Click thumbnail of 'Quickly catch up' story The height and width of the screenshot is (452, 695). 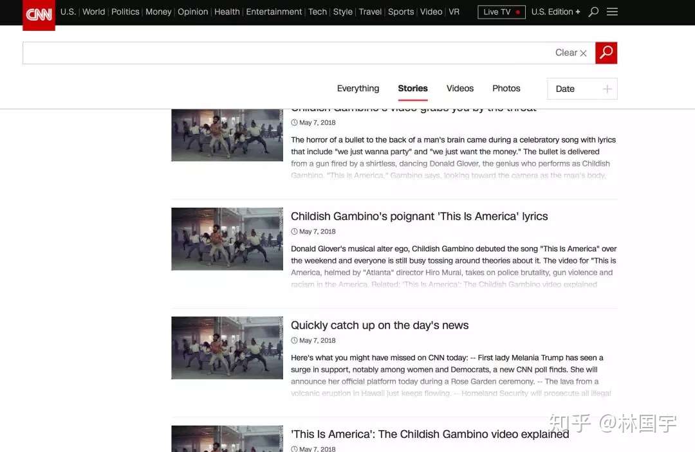(227, 348)
